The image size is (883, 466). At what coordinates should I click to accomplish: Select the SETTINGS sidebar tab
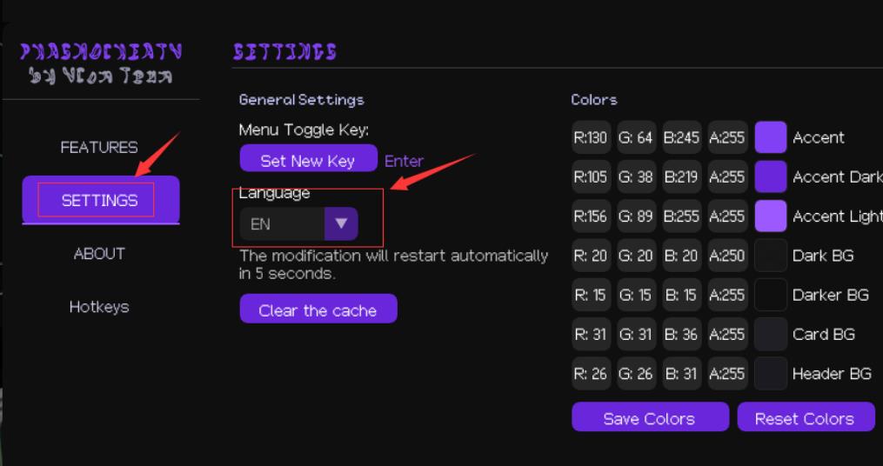[x=100, y=200]
